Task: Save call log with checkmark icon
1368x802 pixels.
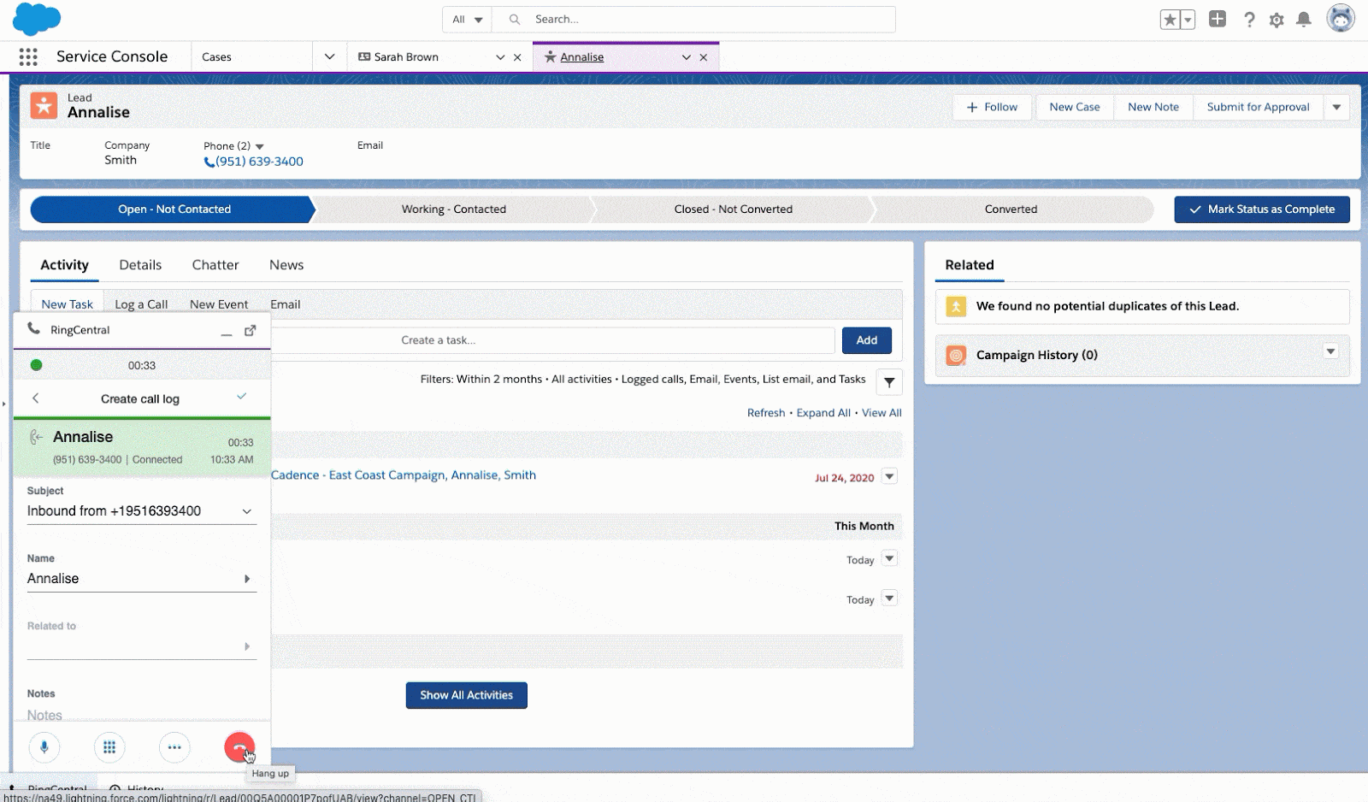Action: [x=242, y=397]
